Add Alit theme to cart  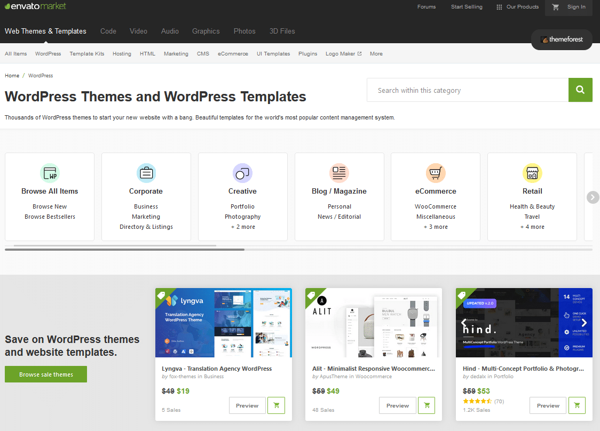pyautogui.click(x=427, y=405)
